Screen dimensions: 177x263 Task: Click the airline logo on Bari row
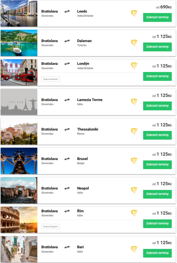134,249
